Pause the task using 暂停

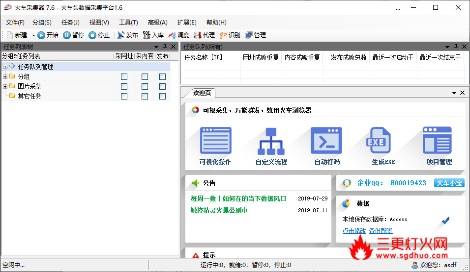pyautogui.click(x=74, y=35)
